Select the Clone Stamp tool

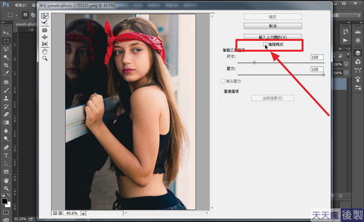tap(6, 98)
